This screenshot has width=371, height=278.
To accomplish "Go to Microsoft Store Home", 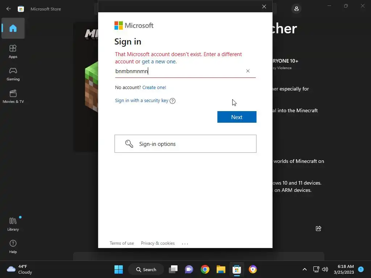I will pyautogui.click(x=13, y=28).
